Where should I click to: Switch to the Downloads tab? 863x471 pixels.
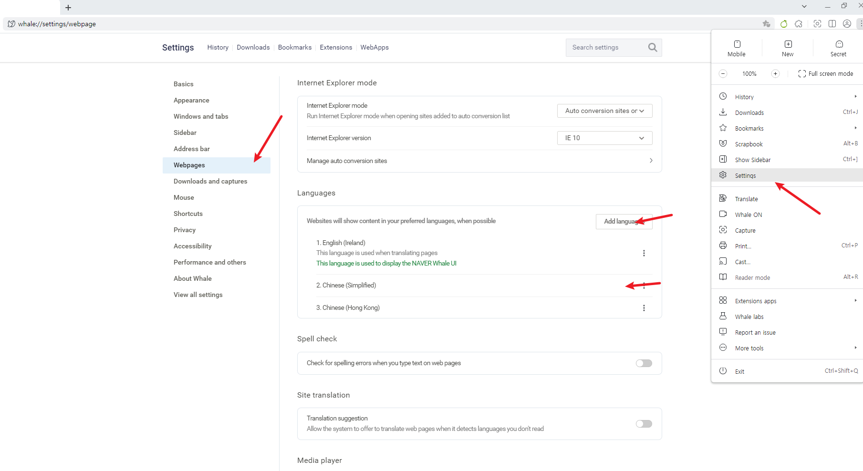253,47
